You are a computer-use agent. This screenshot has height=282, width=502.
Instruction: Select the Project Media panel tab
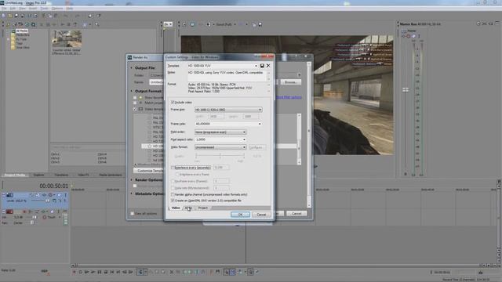pyautogui.click(x=15, y=175)
